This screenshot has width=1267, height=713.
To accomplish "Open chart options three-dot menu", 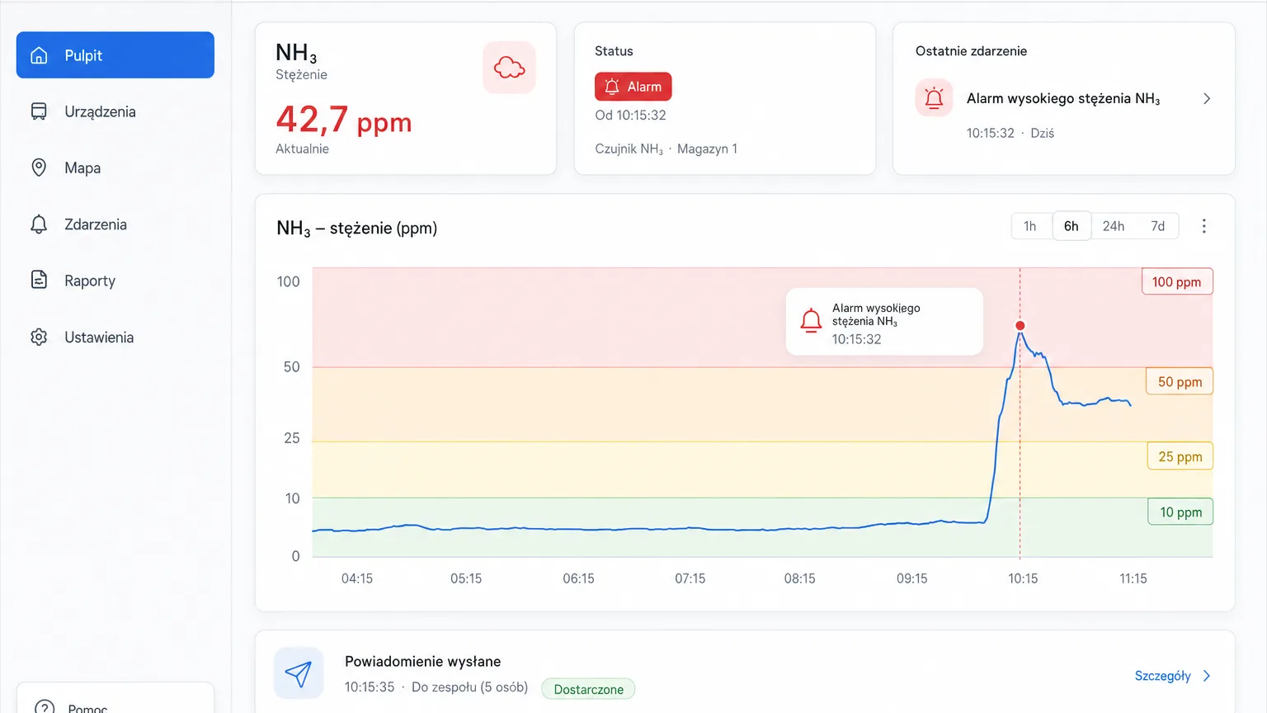I will pos(1203,226).
